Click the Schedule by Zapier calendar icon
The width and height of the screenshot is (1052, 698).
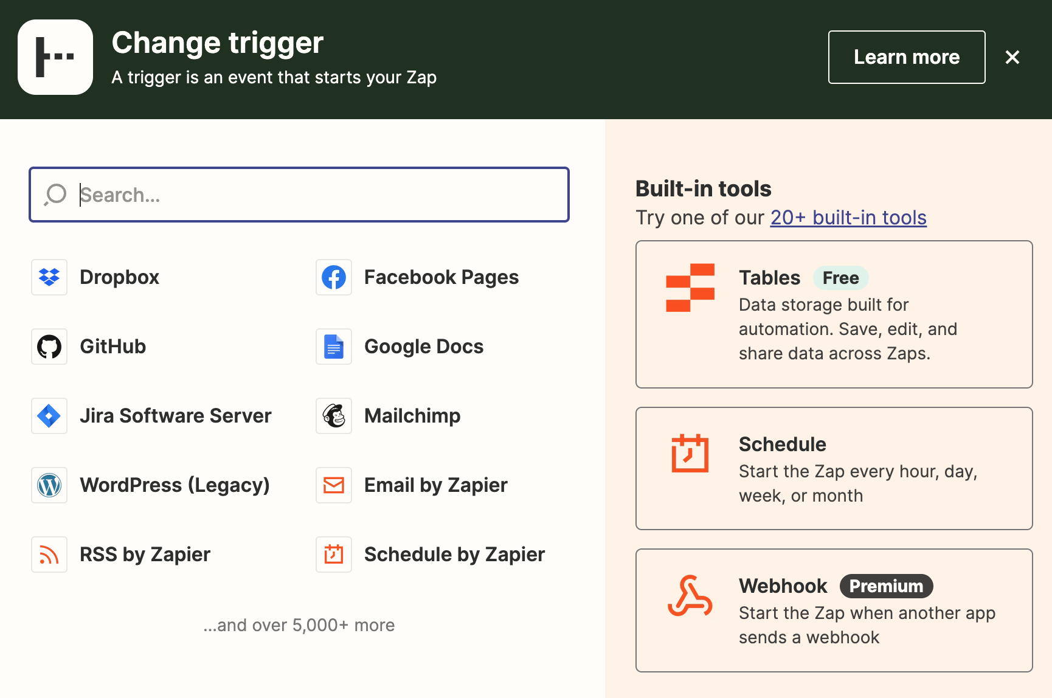pos(334,555)
